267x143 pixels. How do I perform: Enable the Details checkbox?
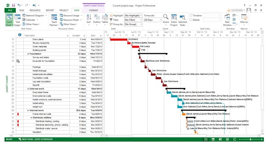pyautogui.click(x=191, y=20)
